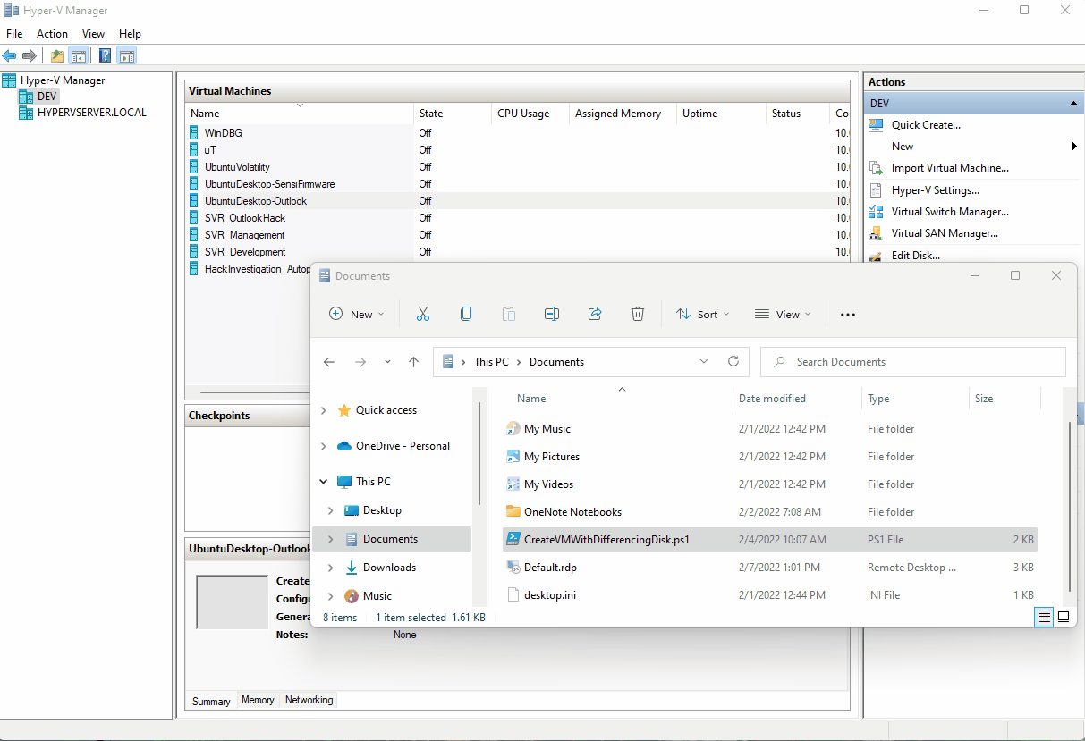Click the Delete icon in Explorer toolbar
Viewport: 1085px width, 741px height.
pyautogui.click(x=637, y=314)
